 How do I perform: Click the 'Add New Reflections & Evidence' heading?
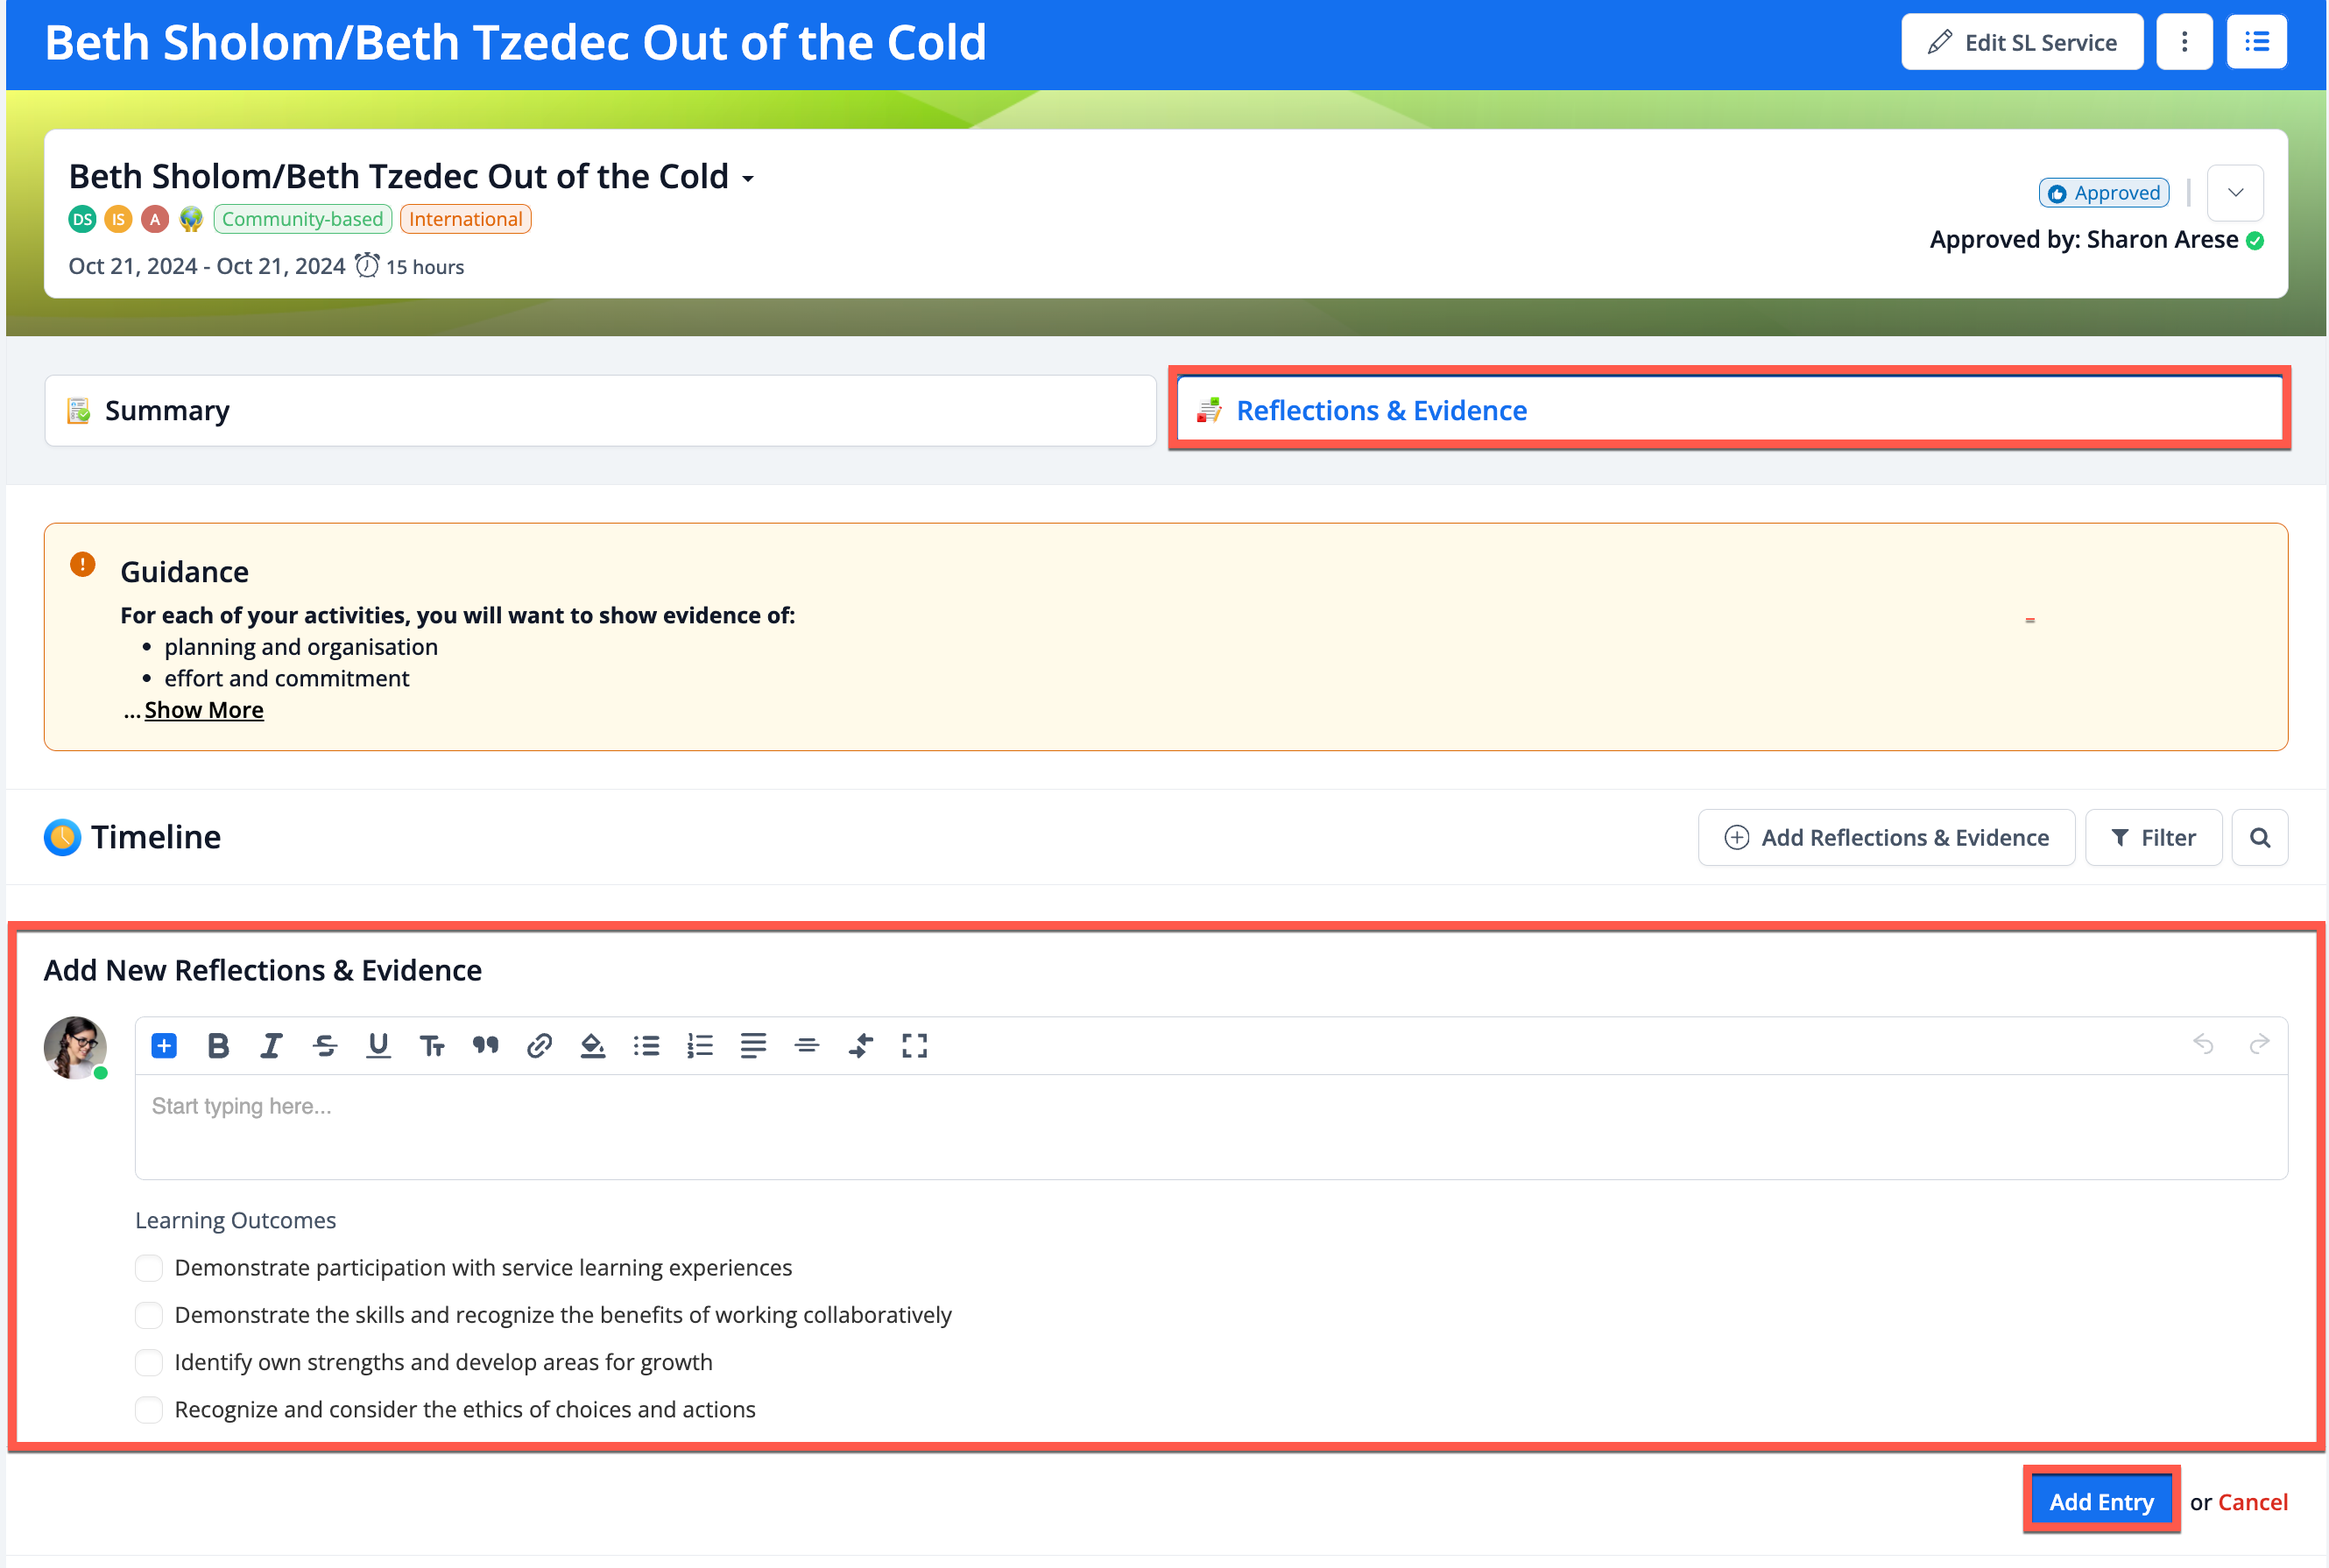262,971
